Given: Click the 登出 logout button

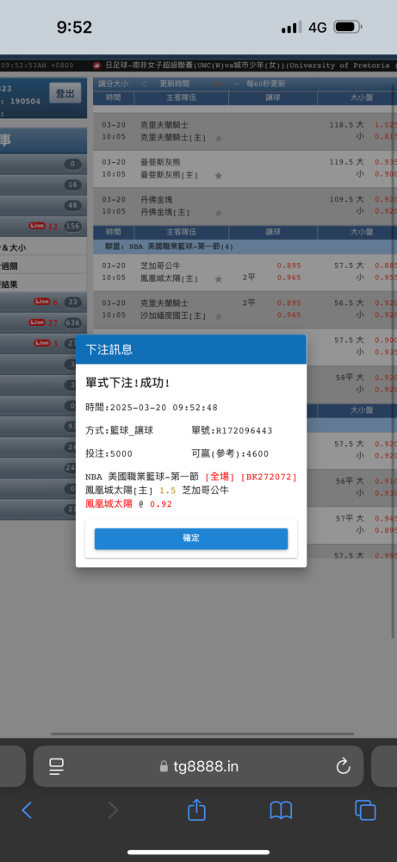Looking at the screenshot, I should (65, 93).
